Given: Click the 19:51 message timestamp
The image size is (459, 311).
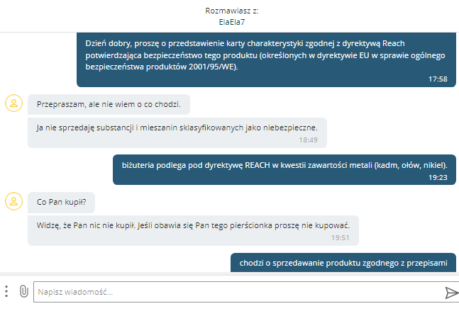Looking at the screenshot, I should pyautogui.click(x=340, y=237).
